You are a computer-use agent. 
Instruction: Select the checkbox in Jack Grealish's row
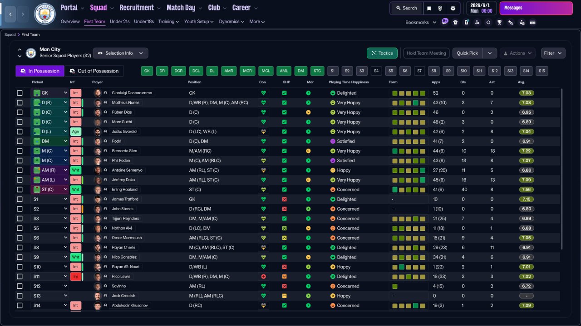[20, 296]
